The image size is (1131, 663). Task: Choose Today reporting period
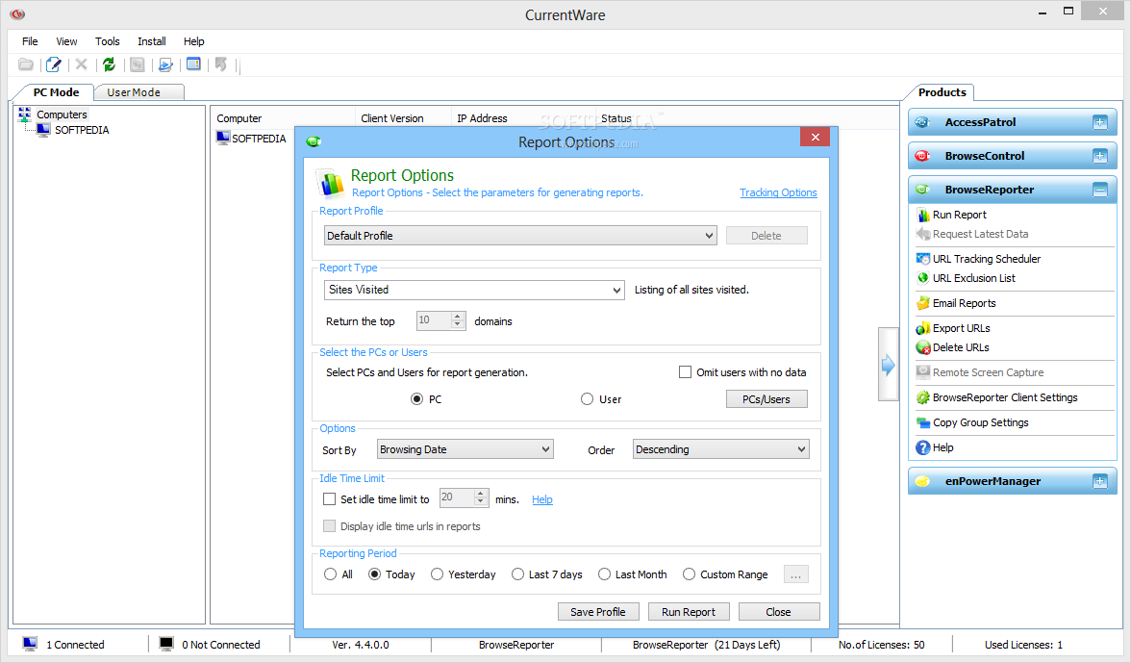(x=374, y=574)
